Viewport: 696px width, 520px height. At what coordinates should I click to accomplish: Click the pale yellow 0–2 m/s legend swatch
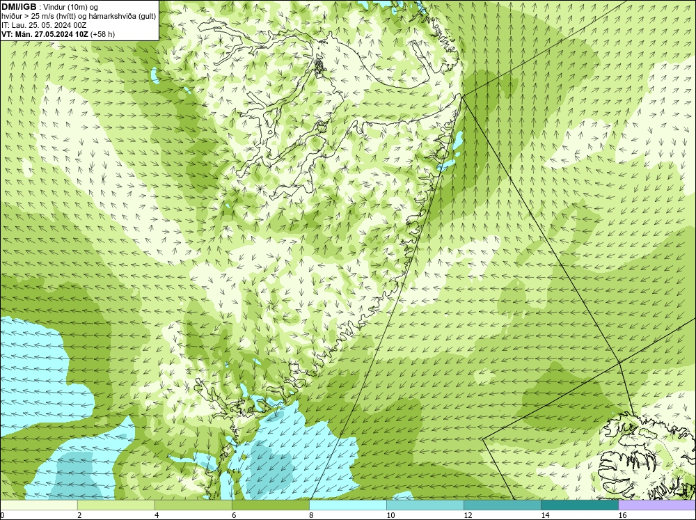click(x=38, y=505)
